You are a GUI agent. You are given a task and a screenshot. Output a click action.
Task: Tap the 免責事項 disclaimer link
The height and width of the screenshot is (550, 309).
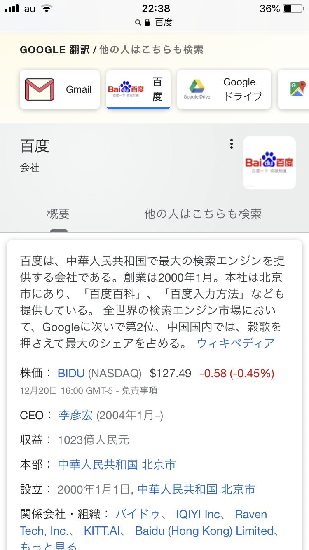[x=140, y=390]
